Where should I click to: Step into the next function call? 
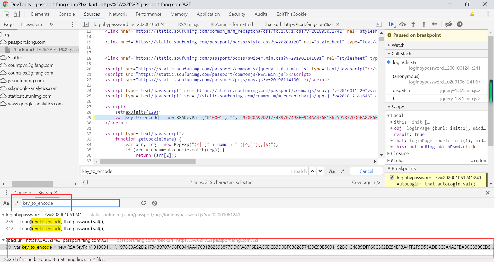click(413, 24)
